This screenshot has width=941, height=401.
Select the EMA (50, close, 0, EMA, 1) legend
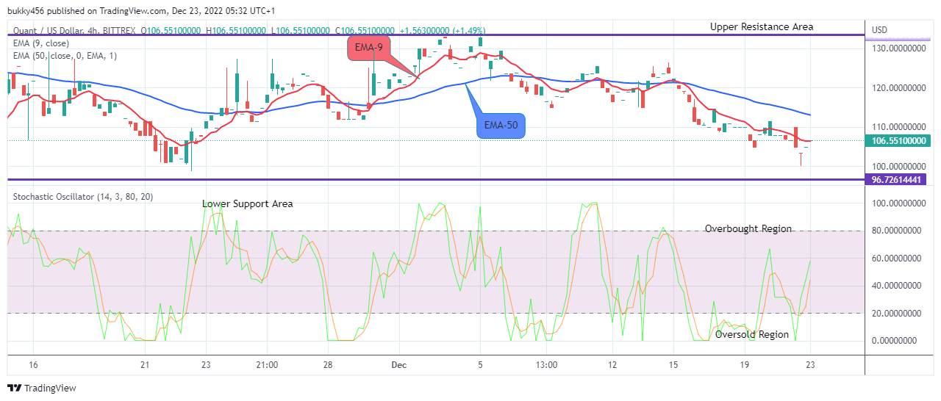[x=65, y=55]
